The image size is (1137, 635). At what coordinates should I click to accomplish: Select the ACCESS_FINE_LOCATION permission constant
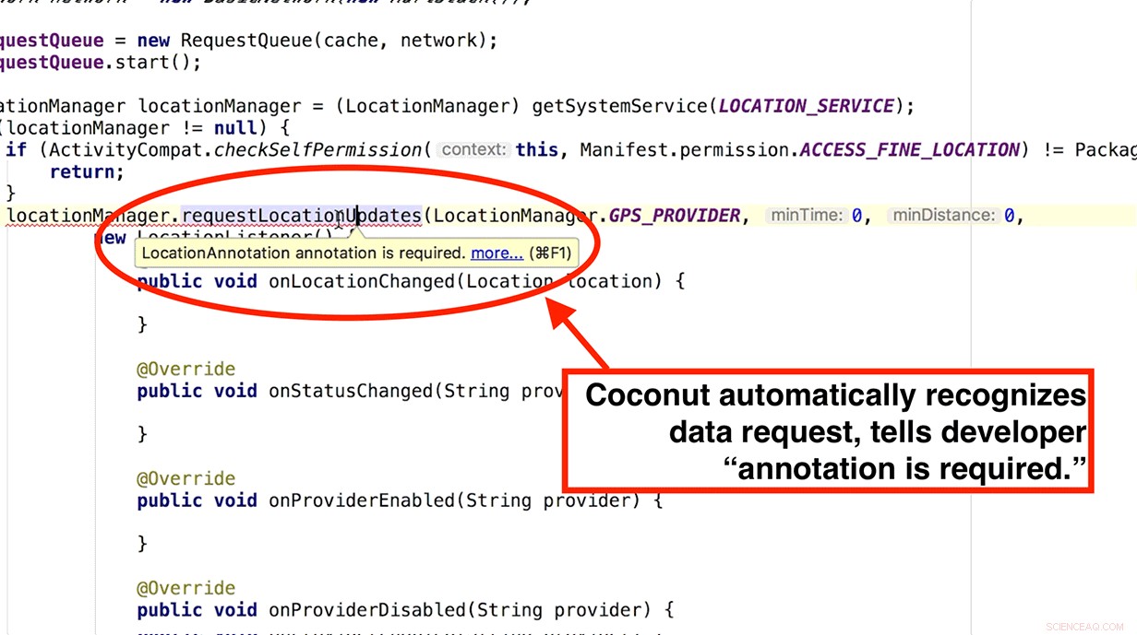909,149
